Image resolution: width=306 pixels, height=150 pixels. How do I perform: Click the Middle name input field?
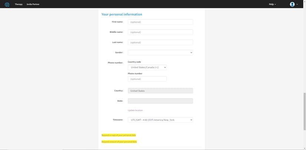160,32
